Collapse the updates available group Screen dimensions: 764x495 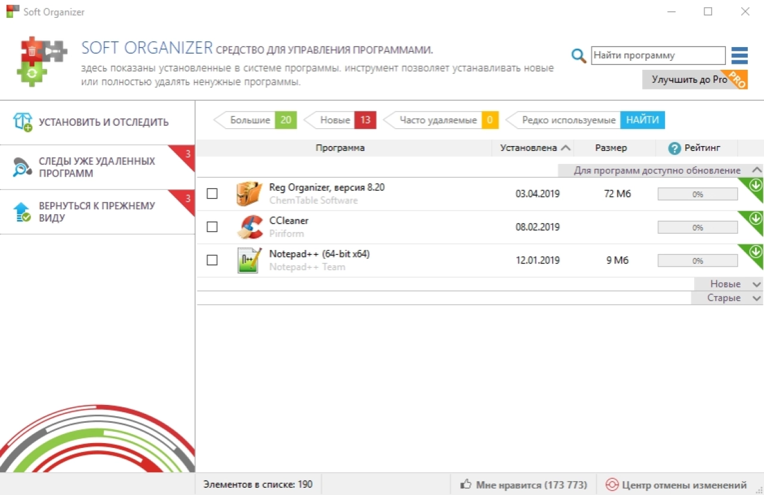pyautogui.click(x=756, y=171)
